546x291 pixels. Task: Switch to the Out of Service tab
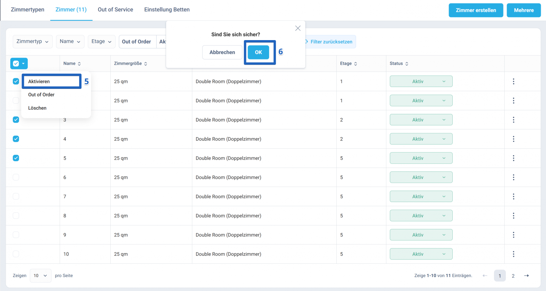point(115,9)
